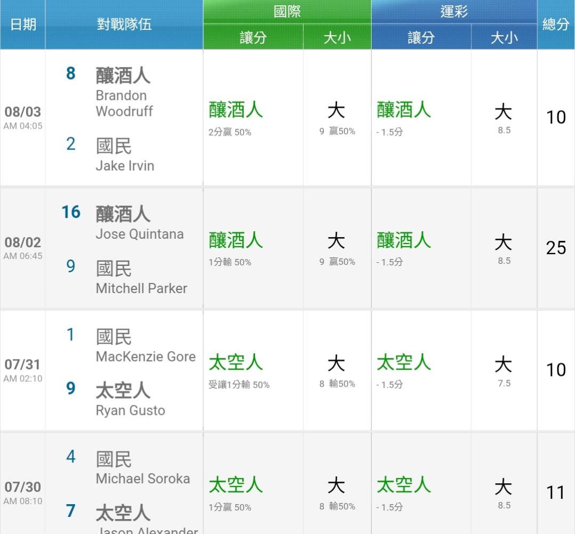The width and height of the screenshot is (575, 534).
Task: Click the 對戰隊伍 column header
Action: [x=124, y=25]
